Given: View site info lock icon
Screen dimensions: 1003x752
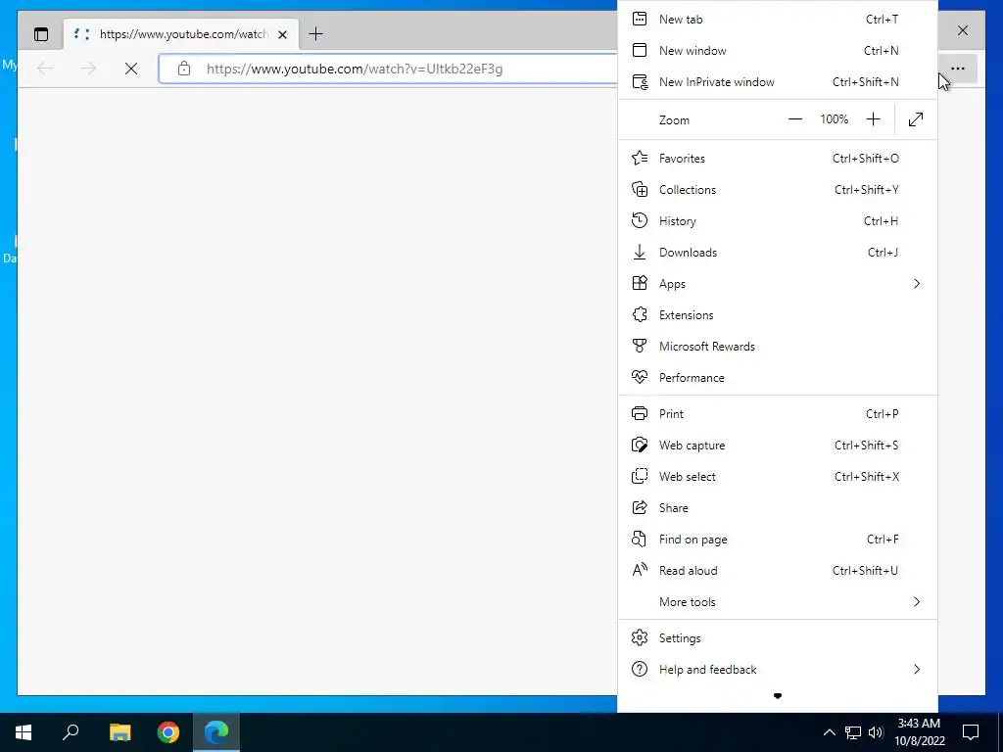Looking at the screenshot, I should (x=184, y=69).
